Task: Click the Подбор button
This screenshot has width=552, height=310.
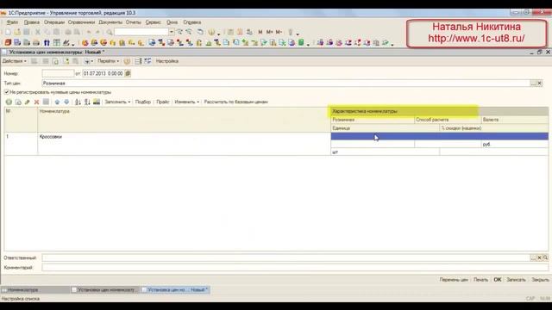Action: tap(143, 102)
